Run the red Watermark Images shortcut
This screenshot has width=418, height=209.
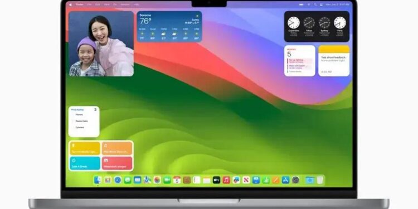point(117,163)
